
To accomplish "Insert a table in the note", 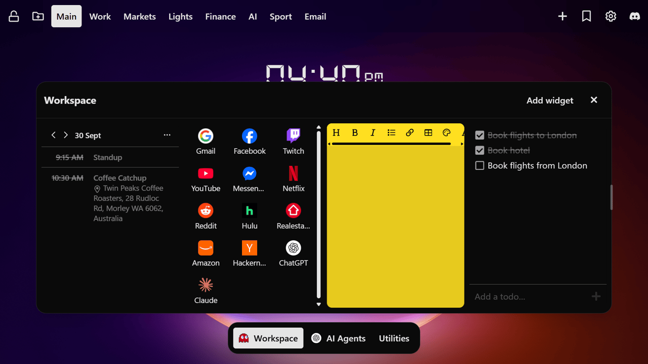I will 428,132.
